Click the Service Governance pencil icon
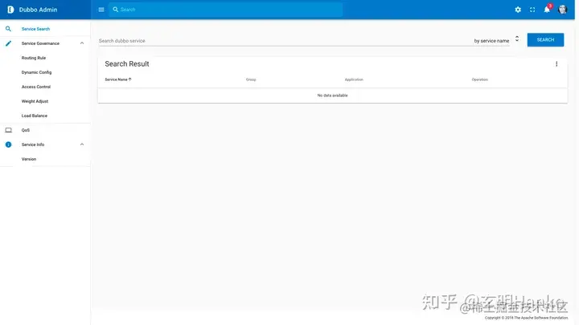Image resolution: width=579 pixels, height=325 pixels. (8, 43)
